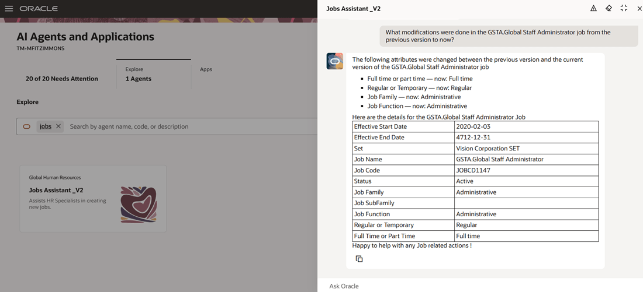Click the red Oracle icon in search field
643x292 pixels.
27,127
